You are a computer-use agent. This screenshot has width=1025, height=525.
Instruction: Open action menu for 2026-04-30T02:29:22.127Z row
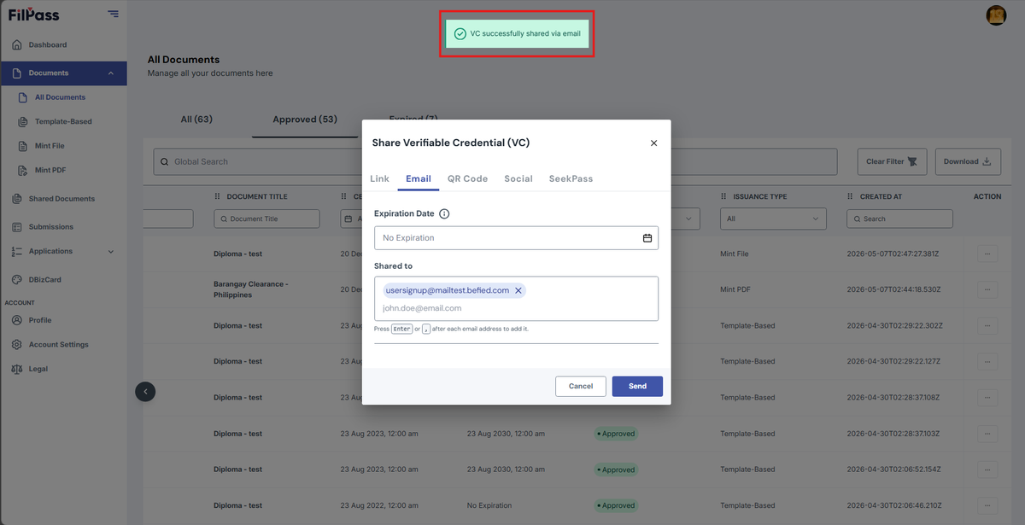click(987, 361)
